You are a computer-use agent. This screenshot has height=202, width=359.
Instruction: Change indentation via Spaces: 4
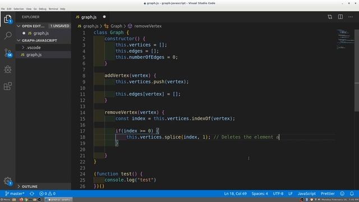pos(260,194)
